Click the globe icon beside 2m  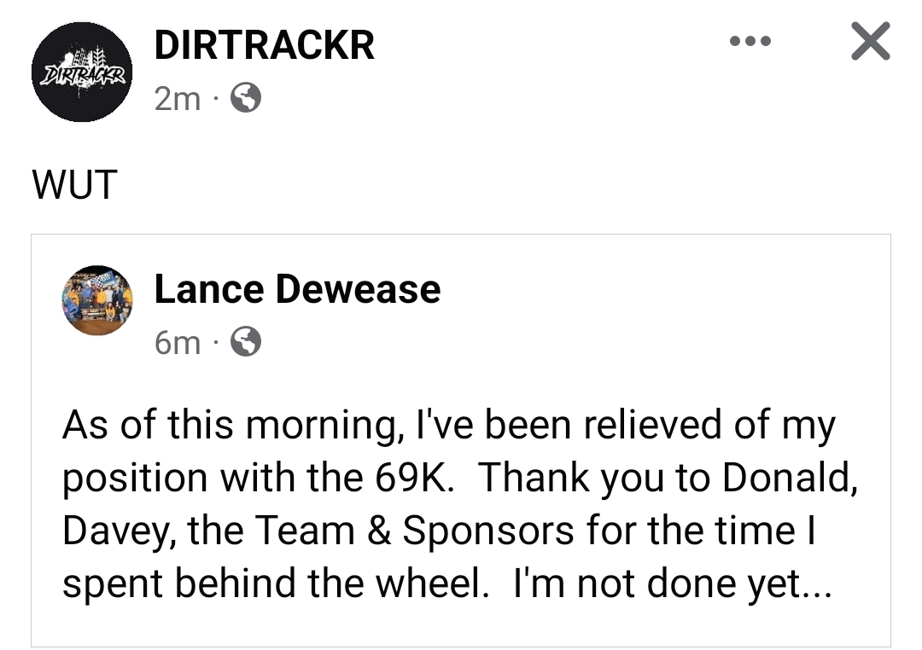click(246, 100)
